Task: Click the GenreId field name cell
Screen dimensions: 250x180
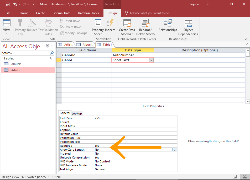Action: [86, 55]
